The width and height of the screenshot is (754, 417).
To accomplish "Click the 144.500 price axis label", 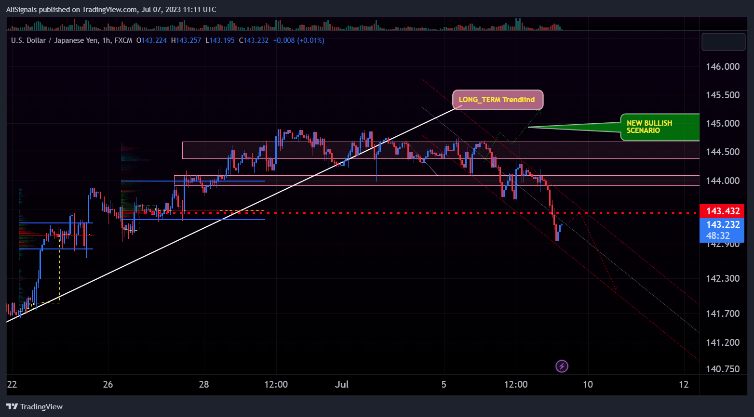I will (x=723, y=152).
